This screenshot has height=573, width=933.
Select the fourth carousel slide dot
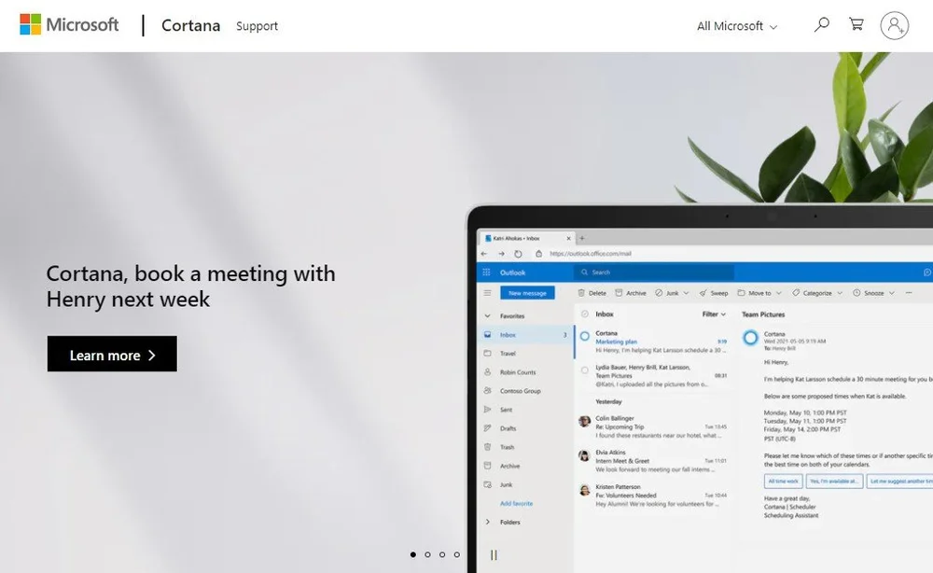[456, 554]
